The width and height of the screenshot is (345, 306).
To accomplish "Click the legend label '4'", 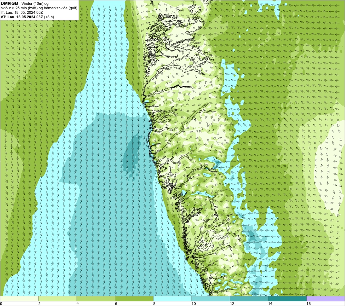I will (x=78, y=304).
